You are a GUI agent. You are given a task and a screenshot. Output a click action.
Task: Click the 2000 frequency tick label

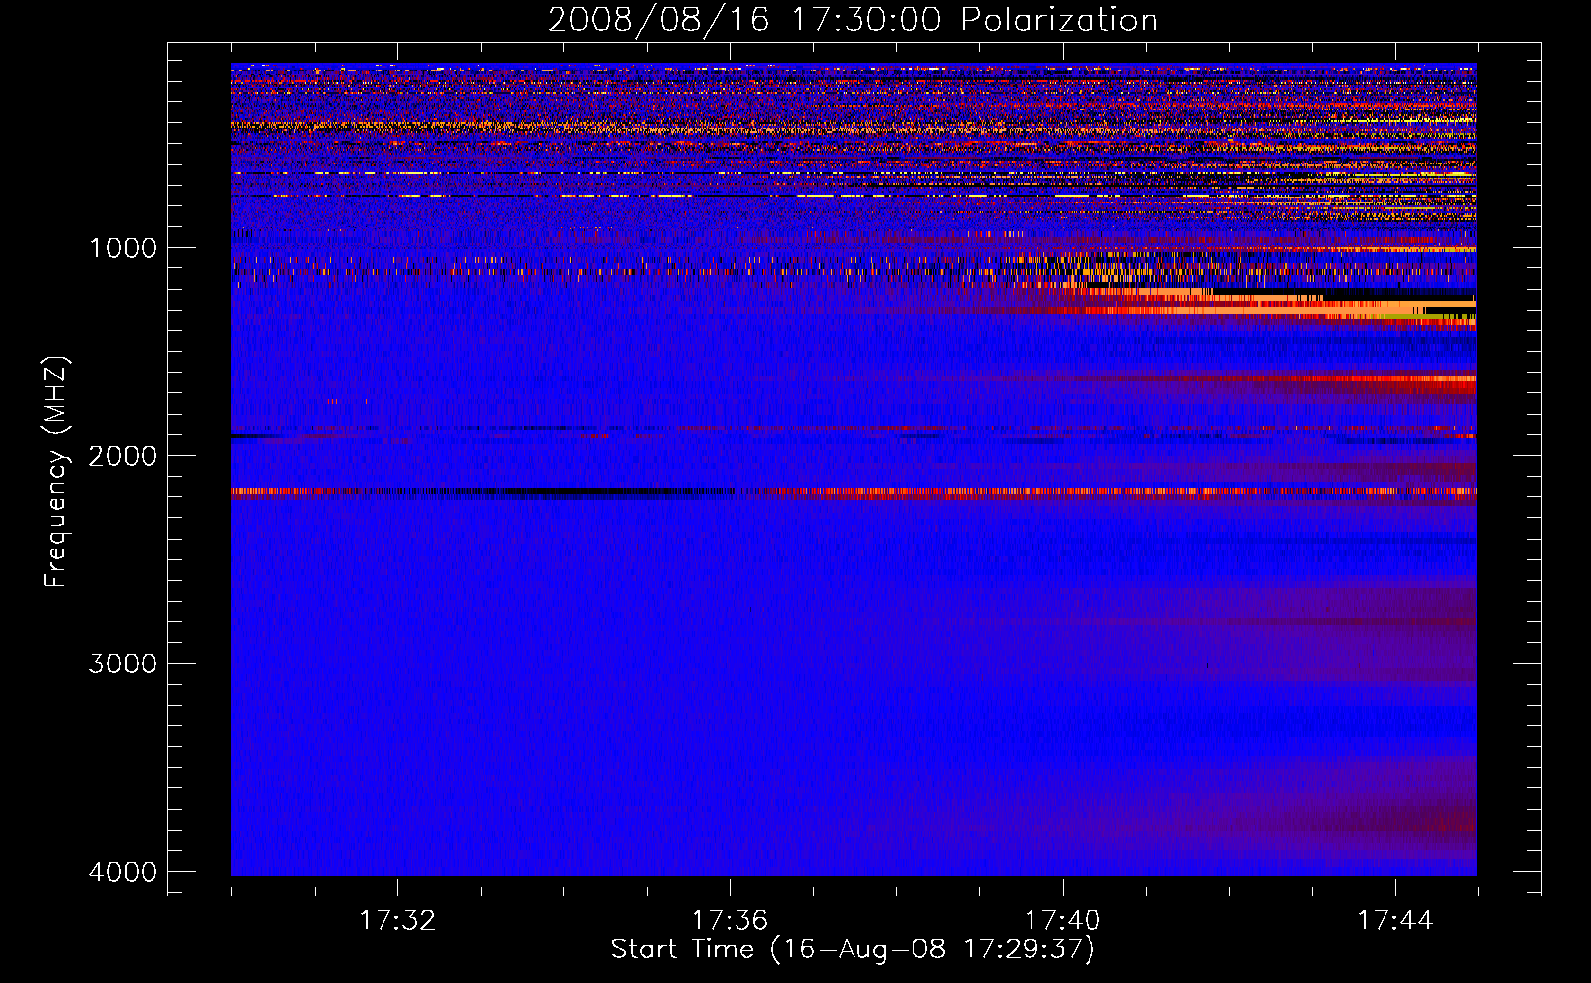tap(123, 456)
